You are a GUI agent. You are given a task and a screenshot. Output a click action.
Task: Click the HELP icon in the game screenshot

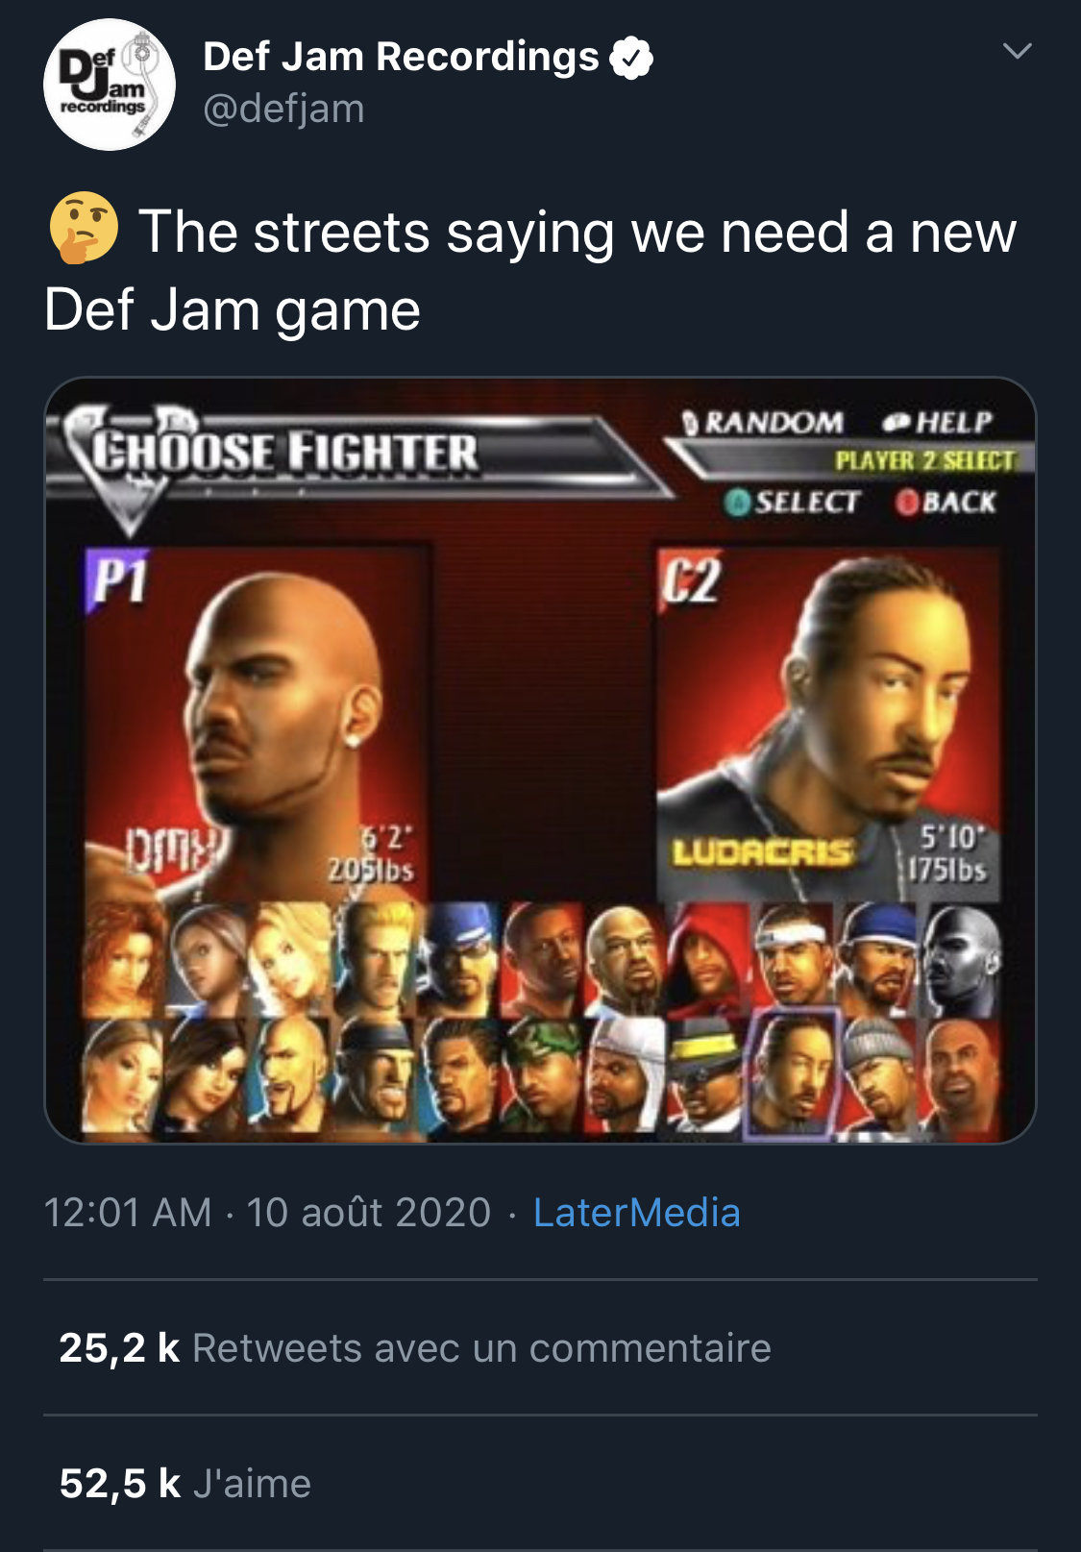coord(897,422)
